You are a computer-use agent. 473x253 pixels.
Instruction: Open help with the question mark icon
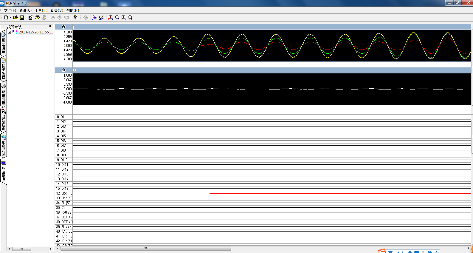point(75,18)
